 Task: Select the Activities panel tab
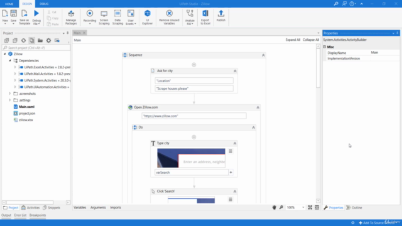coord(31,208)
